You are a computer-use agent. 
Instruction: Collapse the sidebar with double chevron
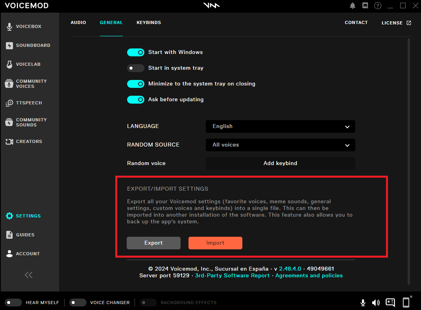coord(29,275)
